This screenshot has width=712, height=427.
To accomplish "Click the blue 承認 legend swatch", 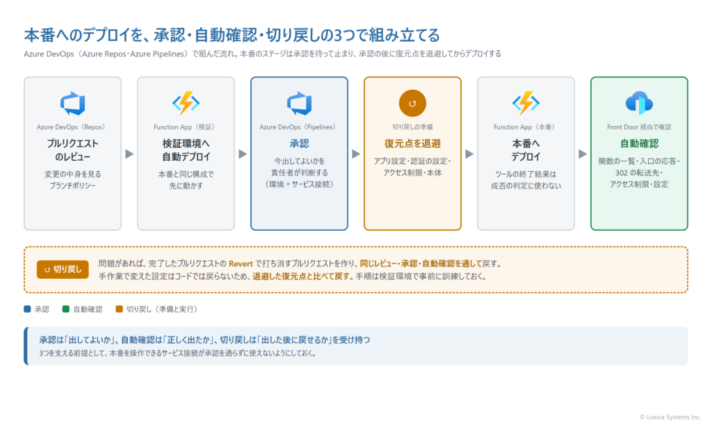I will [x=27, y=309].
